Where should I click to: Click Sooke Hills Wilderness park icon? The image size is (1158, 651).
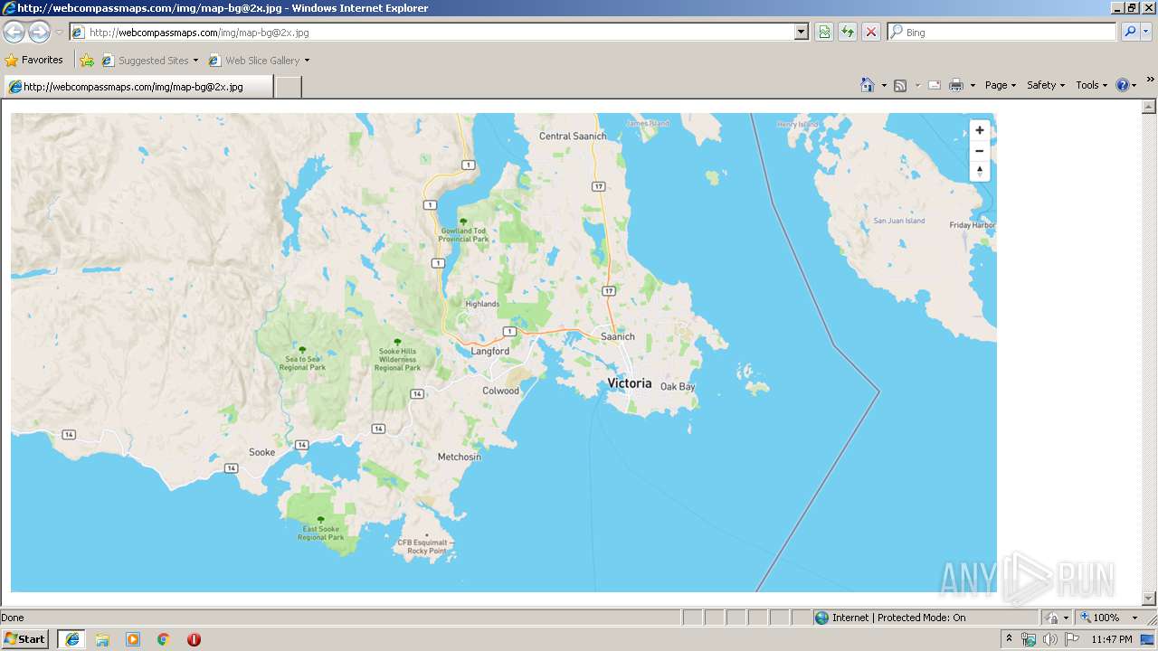click(397, 342)
